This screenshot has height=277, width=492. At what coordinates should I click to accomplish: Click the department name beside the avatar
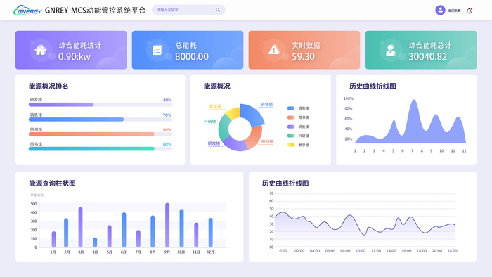coord(454,11)
